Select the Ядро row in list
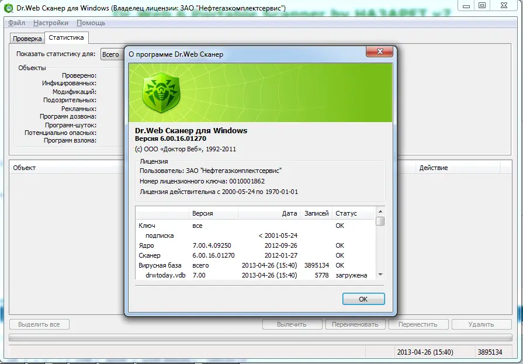This screenshot has width=523, height=364. tap(255, 245)
